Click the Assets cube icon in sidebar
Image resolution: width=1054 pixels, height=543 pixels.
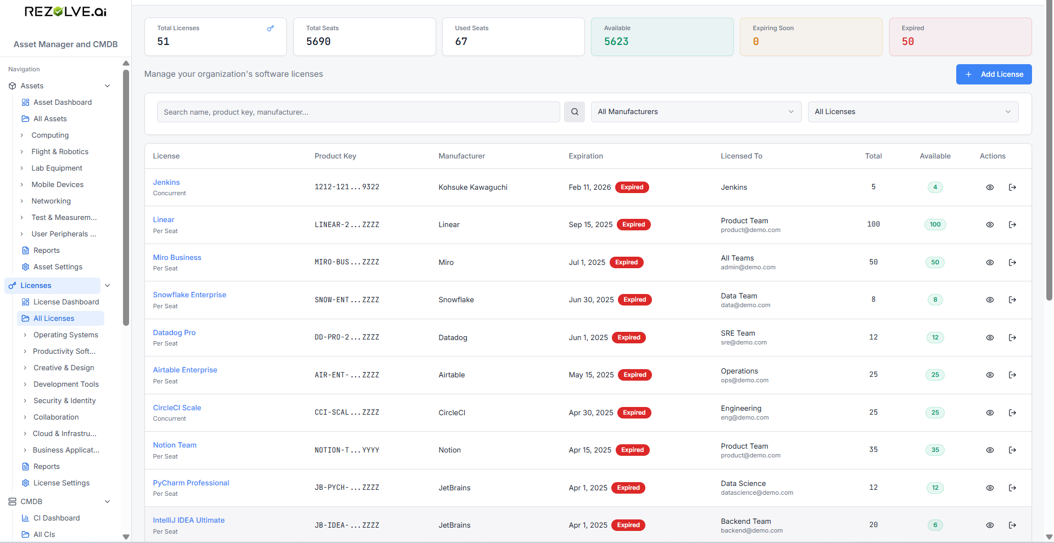click(x=13, y=86)
